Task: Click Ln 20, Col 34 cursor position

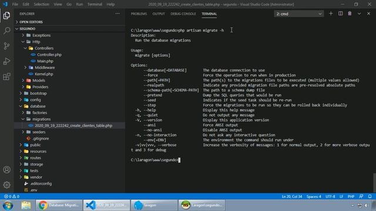Action: pyautogui.click(x=292, y=196)
